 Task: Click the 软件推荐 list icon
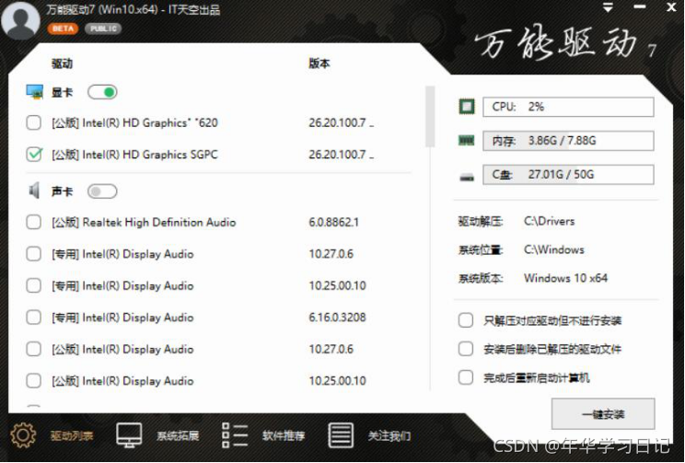point(235,435)
